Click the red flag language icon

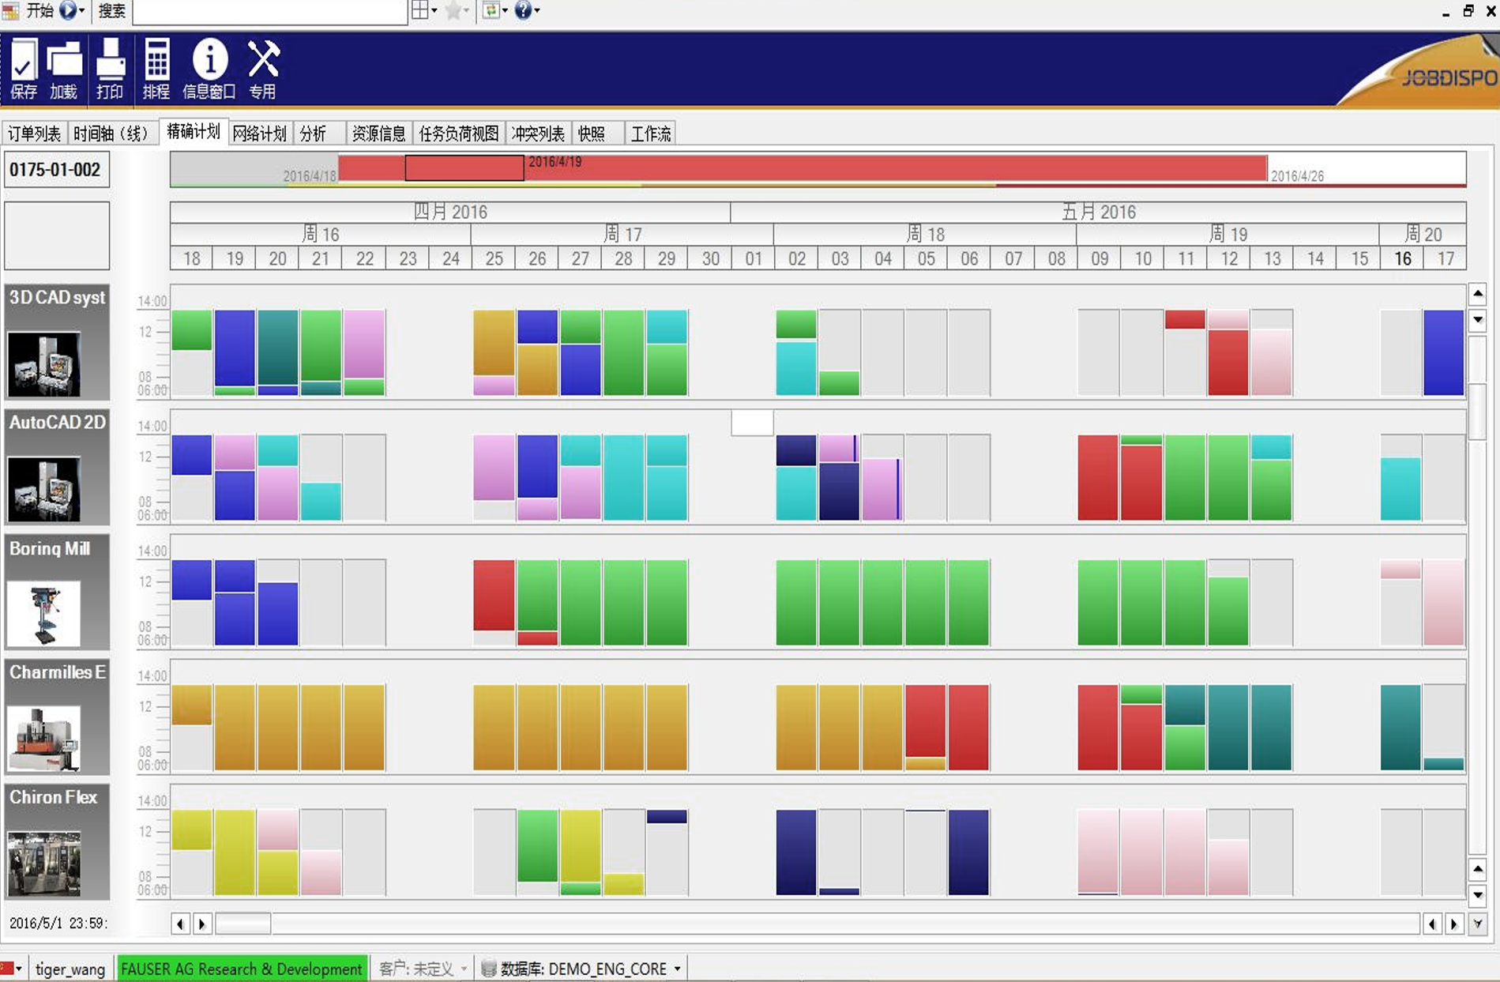click(x=7, y=969)
